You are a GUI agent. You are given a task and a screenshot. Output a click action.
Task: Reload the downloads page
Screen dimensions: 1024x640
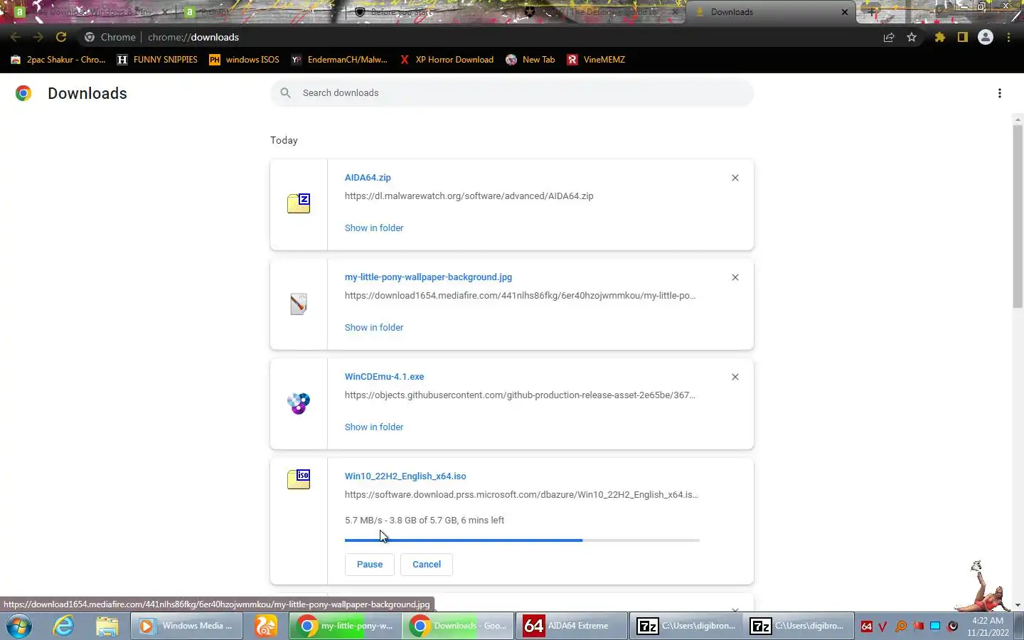click(x=61, y=37)
